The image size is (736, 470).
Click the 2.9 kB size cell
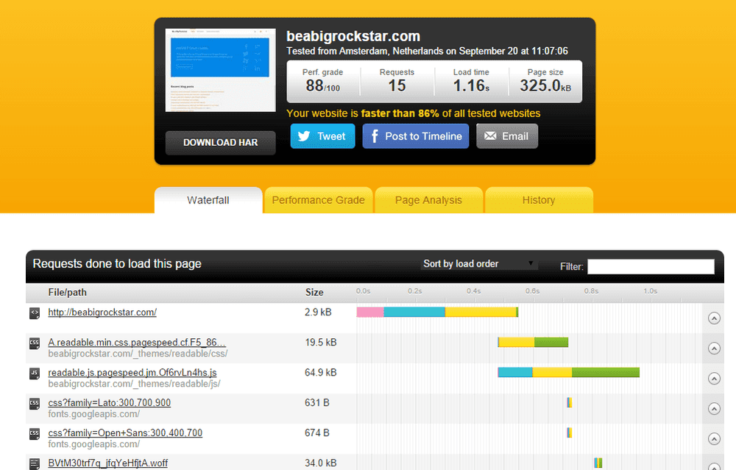click(x=318, y=312)
